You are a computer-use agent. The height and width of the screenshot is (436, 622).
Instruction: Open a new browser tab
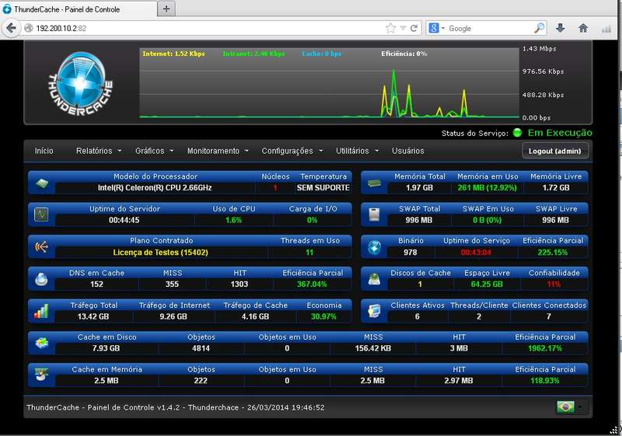point(166,9)
